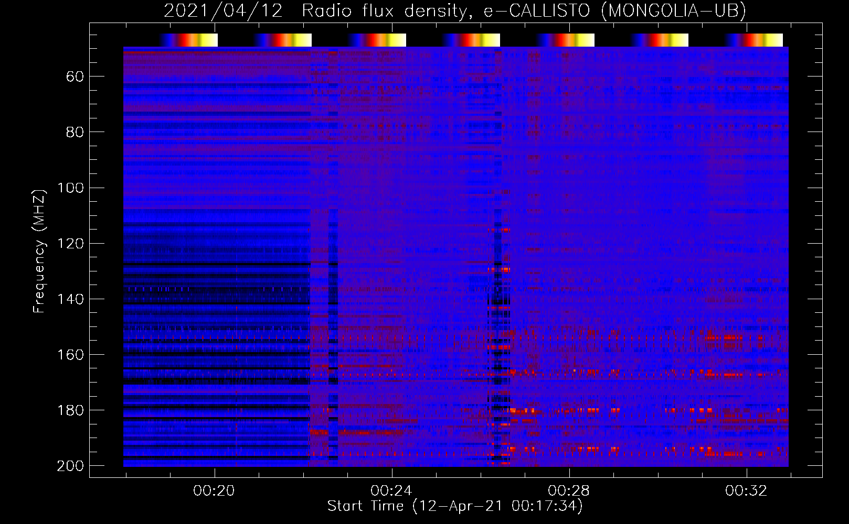
Task: Click the 100 MHz frequency tick label
Action: pyautogui.click(x=70, y=188)
